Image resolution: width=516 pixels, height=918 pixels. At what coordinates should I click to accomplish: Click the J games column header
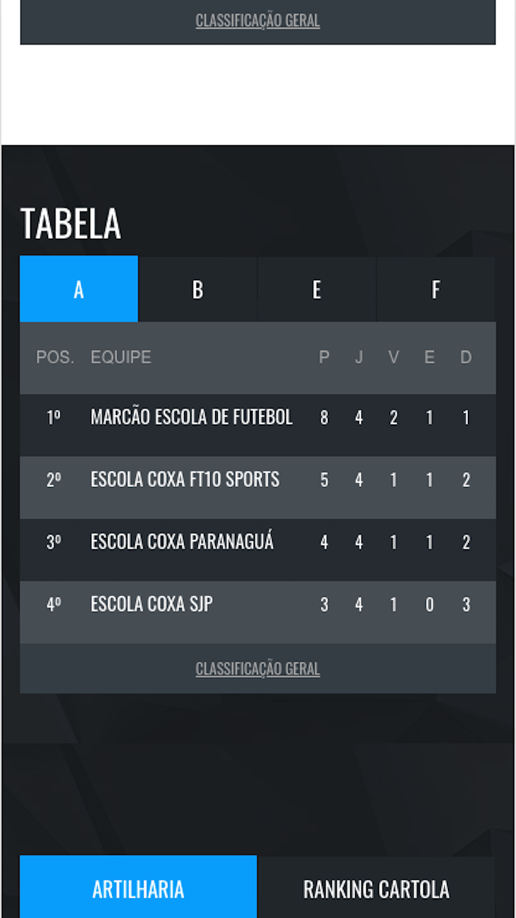[x=359, y=358]
